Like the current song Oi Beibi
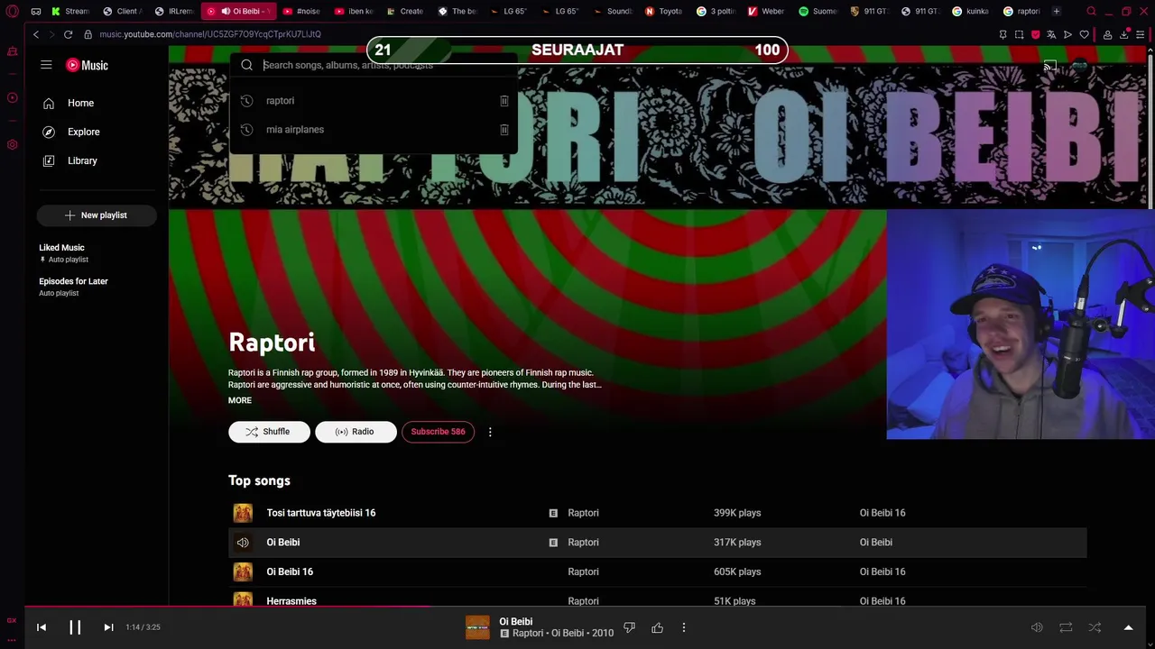Viewport: 1155px width, 649px height. coord(657,627)
